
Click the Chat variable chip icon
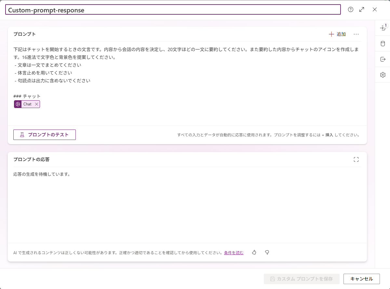click(x=18, y=104)
